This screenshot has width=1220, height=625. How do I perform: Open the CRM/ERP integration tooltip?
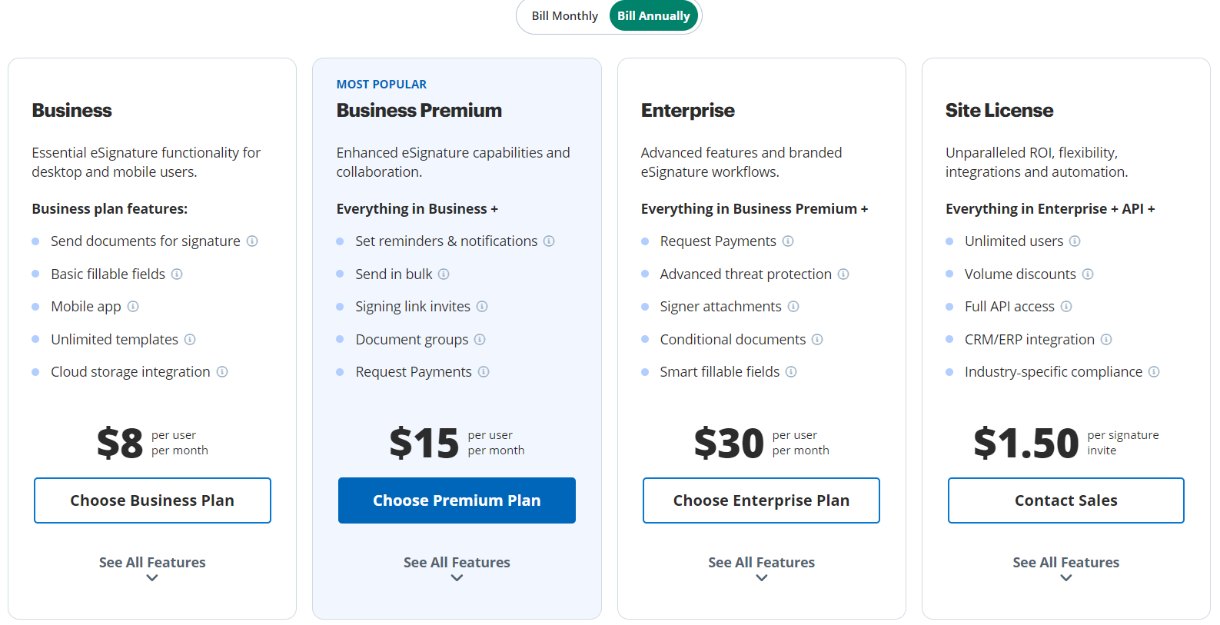(1106, 339)
